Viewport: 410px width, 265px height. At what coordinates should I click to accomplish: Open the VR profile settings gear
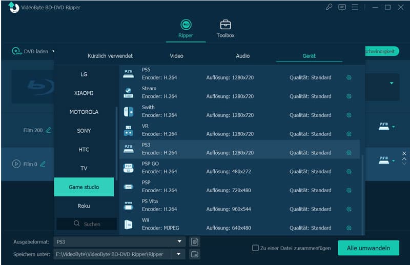(348, 134)
